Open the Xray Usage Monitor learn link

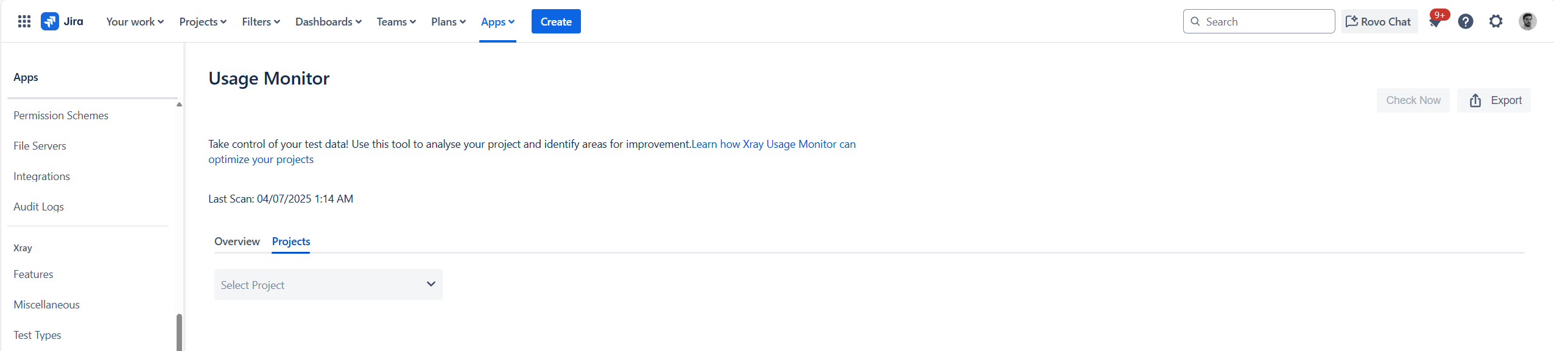(x=532, y=151)
